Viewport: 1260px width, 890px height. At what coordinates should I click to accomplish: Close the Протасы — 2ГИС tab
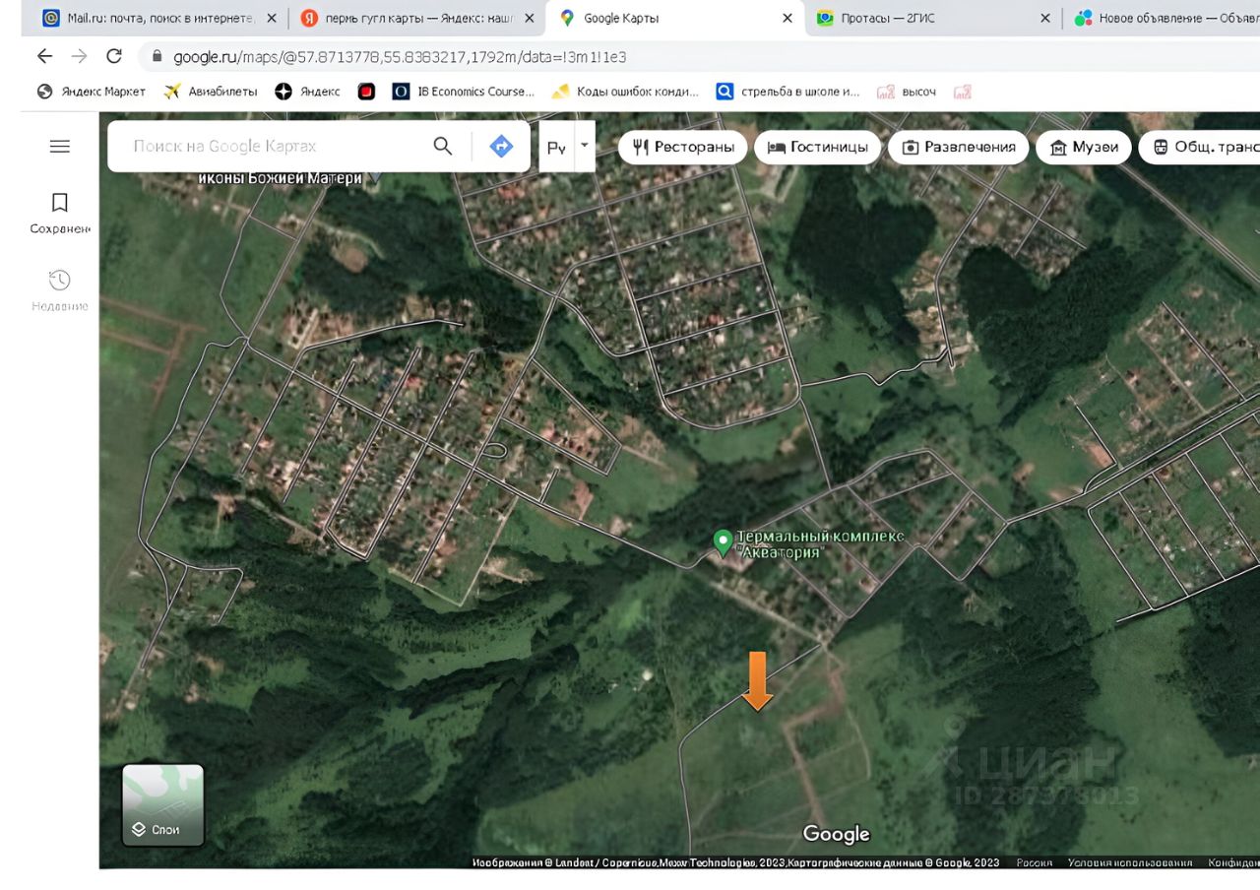pyautogui.click(x=1045, y=18)
